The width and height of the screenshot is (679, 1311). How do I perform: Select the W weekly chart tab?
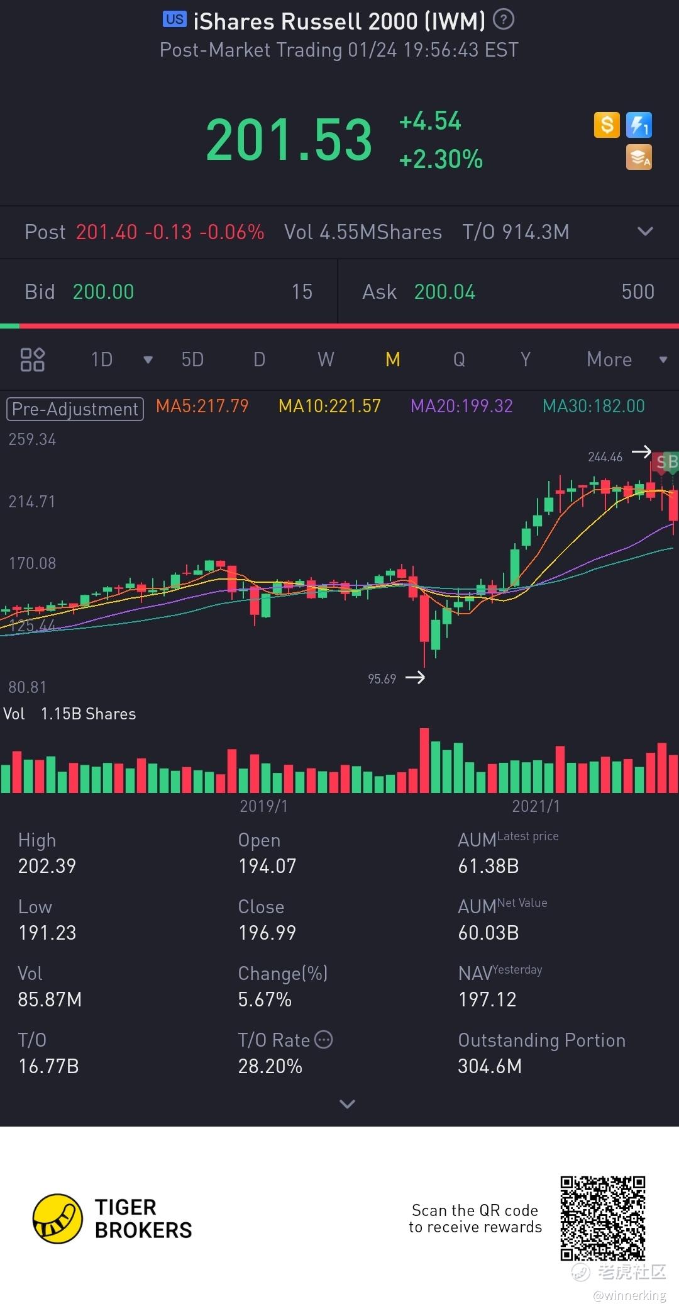tap(326, 359)
